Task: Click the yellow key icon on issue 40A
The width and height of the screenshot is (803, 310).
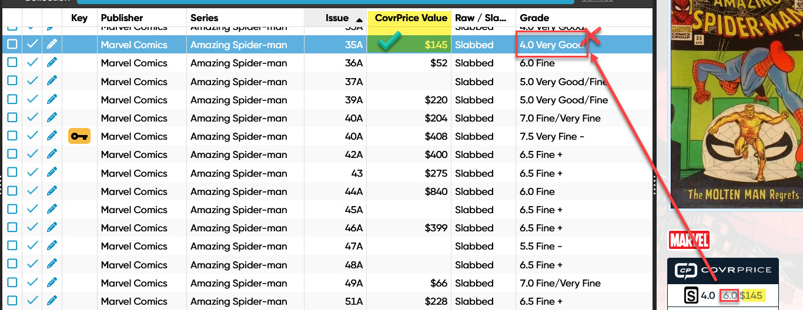Action: pos(79,136)
